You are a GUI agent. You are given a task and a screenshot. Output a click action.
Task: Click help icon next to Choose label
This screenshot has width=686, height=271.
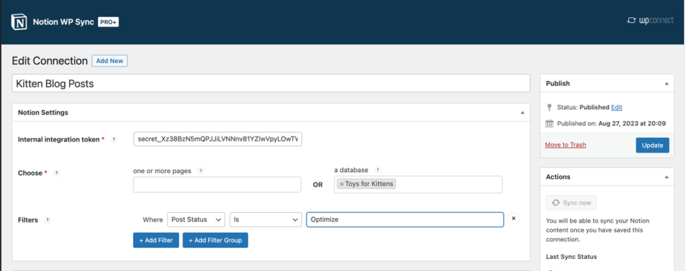click(x=56, y=173)
